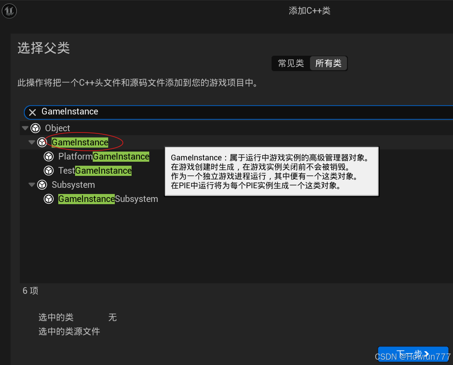Switch to the 常见类 tab

[x=291, y=63]
